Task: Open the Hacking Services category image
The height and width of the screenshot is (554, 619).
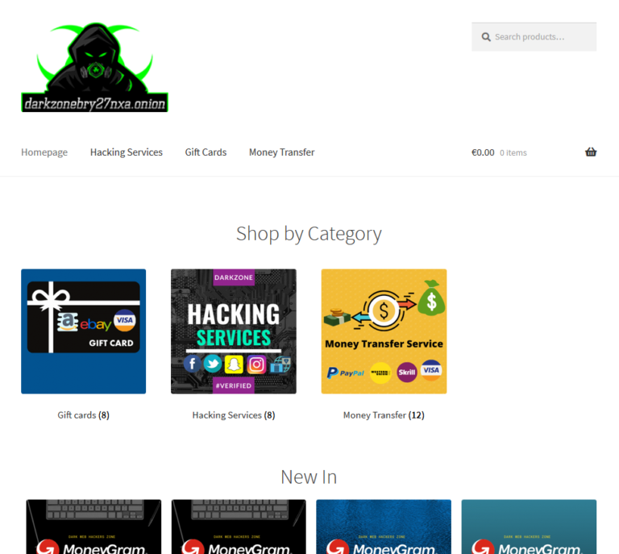Action: (234, 331)
